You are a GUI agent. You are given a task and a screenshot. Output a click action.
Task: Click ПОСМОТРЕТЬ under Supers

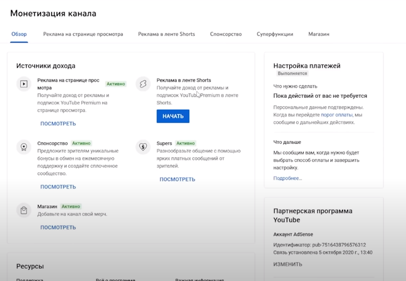[177, 179]
